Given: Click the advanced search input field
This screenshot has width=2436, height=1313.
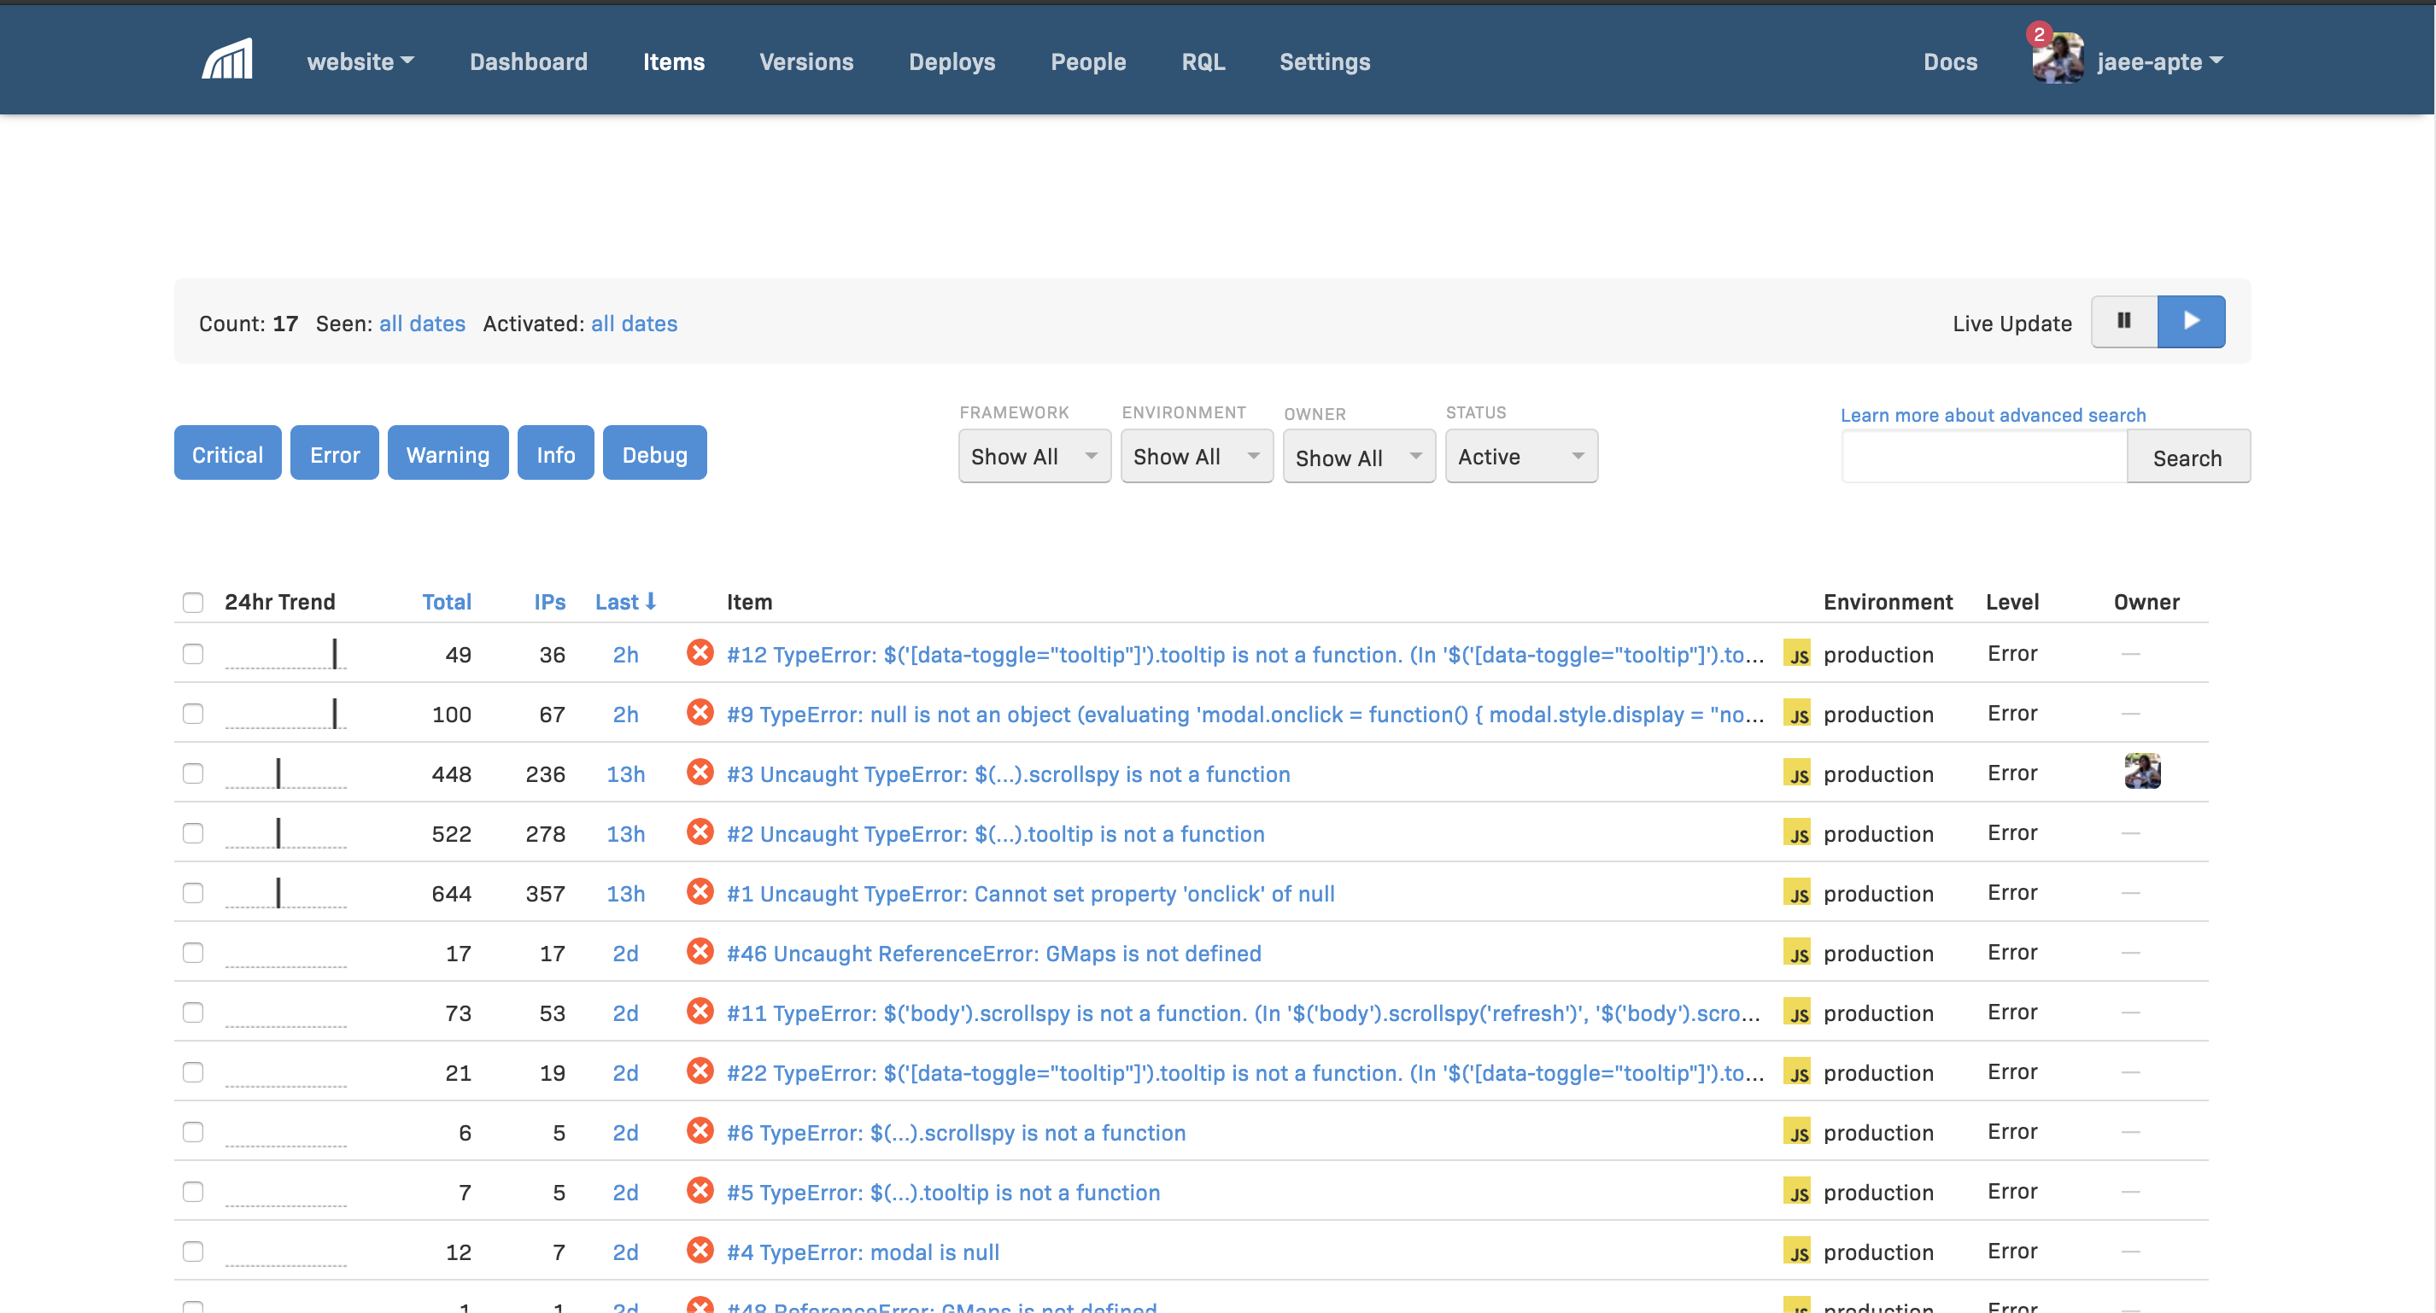Looking at the screenshot, I should tap(1984, 458).
